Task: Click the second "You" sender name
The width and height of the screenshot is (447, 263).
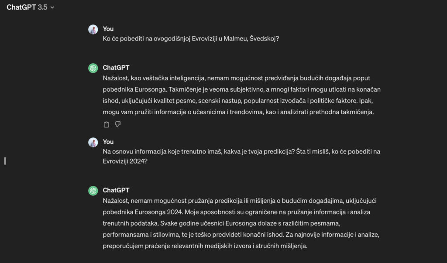Action: click(x=108, y=142)
